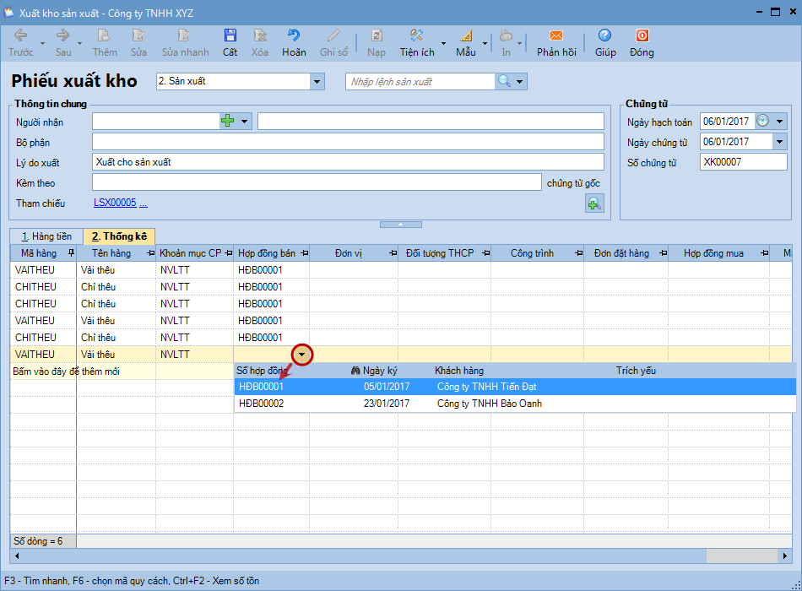The width and height of the screenshot is (802, 591).
Task: Click the Cất save icon
Action: [x=230, y=35]
